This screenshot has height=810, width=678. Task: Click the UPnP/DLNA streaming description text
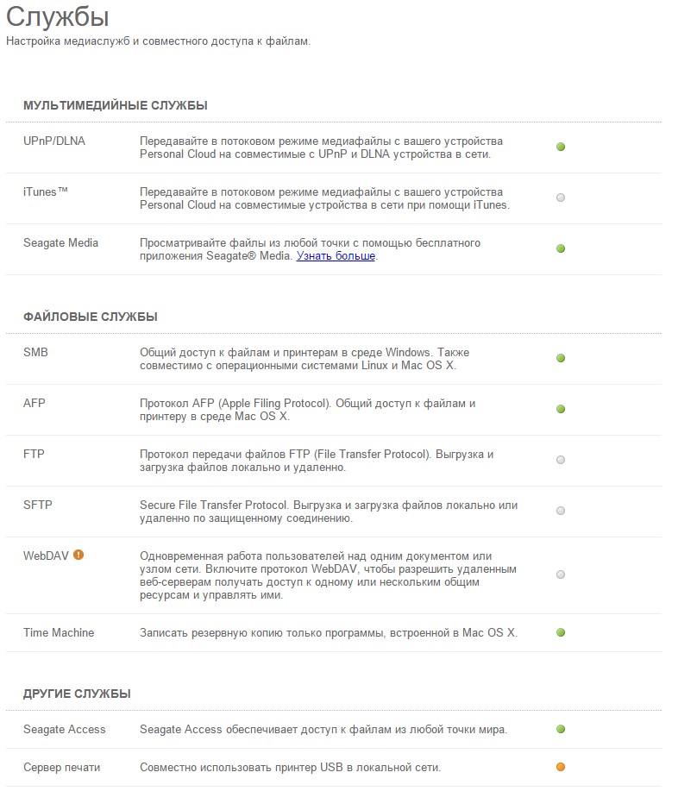tap(321, 148)
